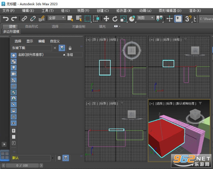
Task: Switch to the 建模 ribbon tab
Action: (10, 26)
